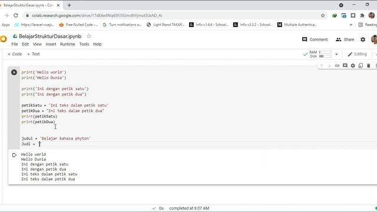Move cell up arrow

322,65
